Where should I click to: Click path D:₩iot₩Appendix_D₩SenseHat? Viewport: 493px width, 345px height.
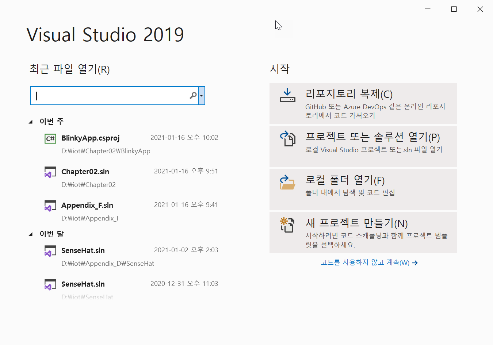pyautogui.click(x=108, y=264)
